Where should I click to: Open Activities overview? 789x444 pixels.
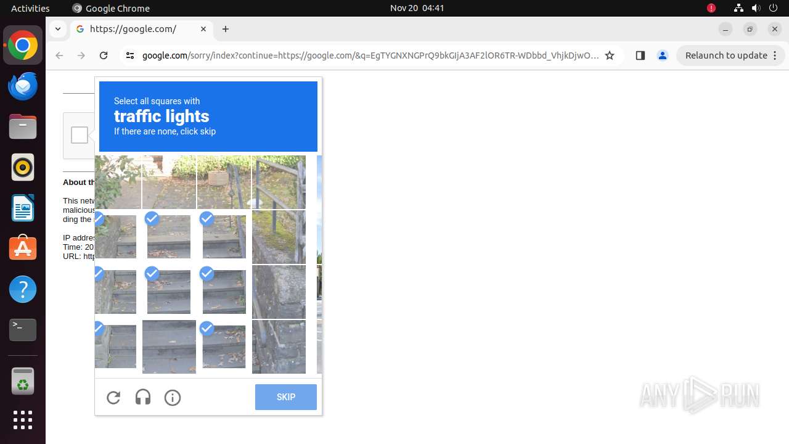coord(30,8)
